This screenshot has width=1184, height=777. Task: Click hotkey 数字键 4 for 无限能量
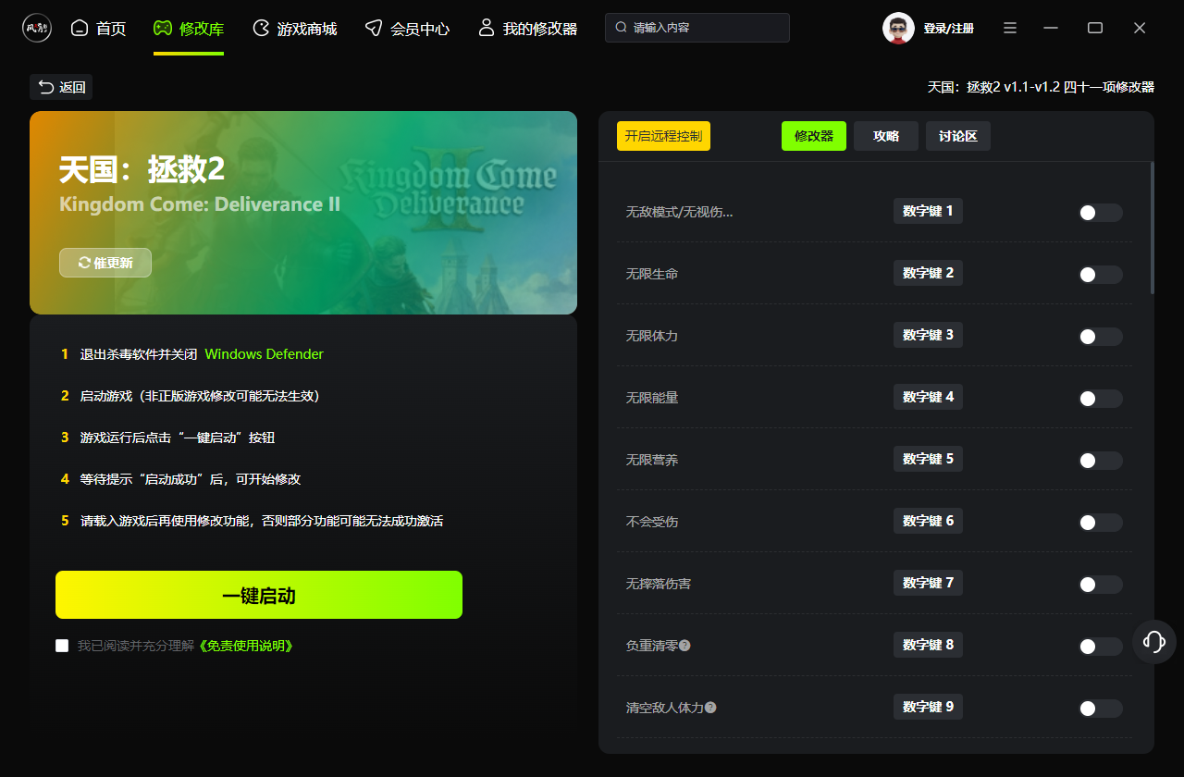[928, 397]
